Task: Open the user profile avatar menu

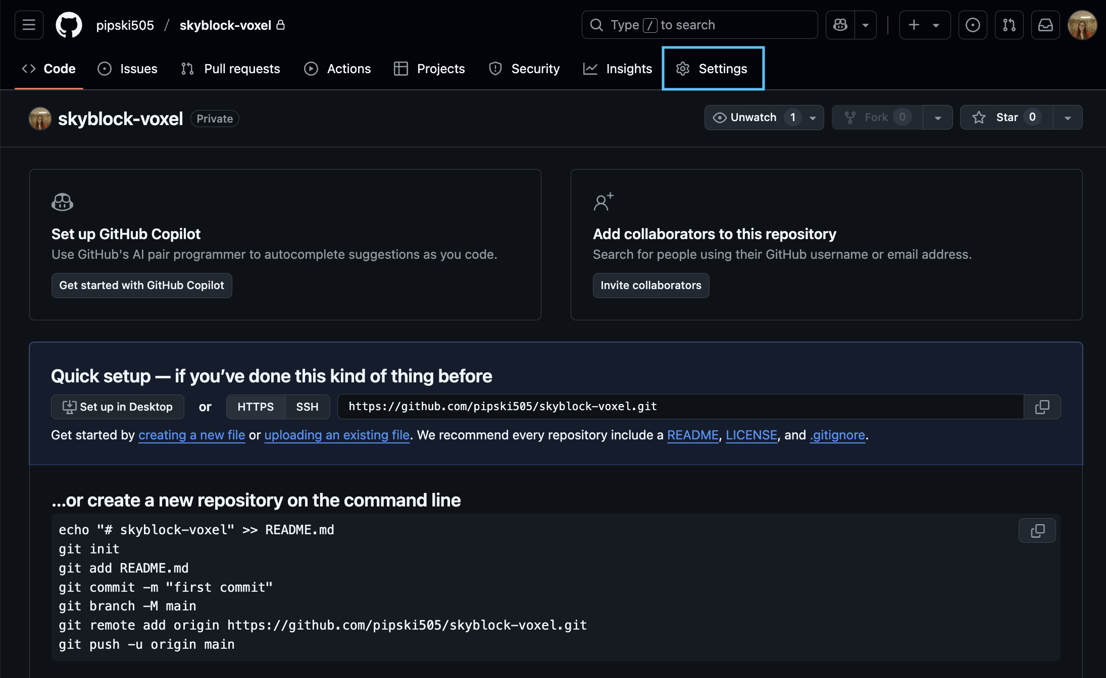Action: coord(1082,25)
